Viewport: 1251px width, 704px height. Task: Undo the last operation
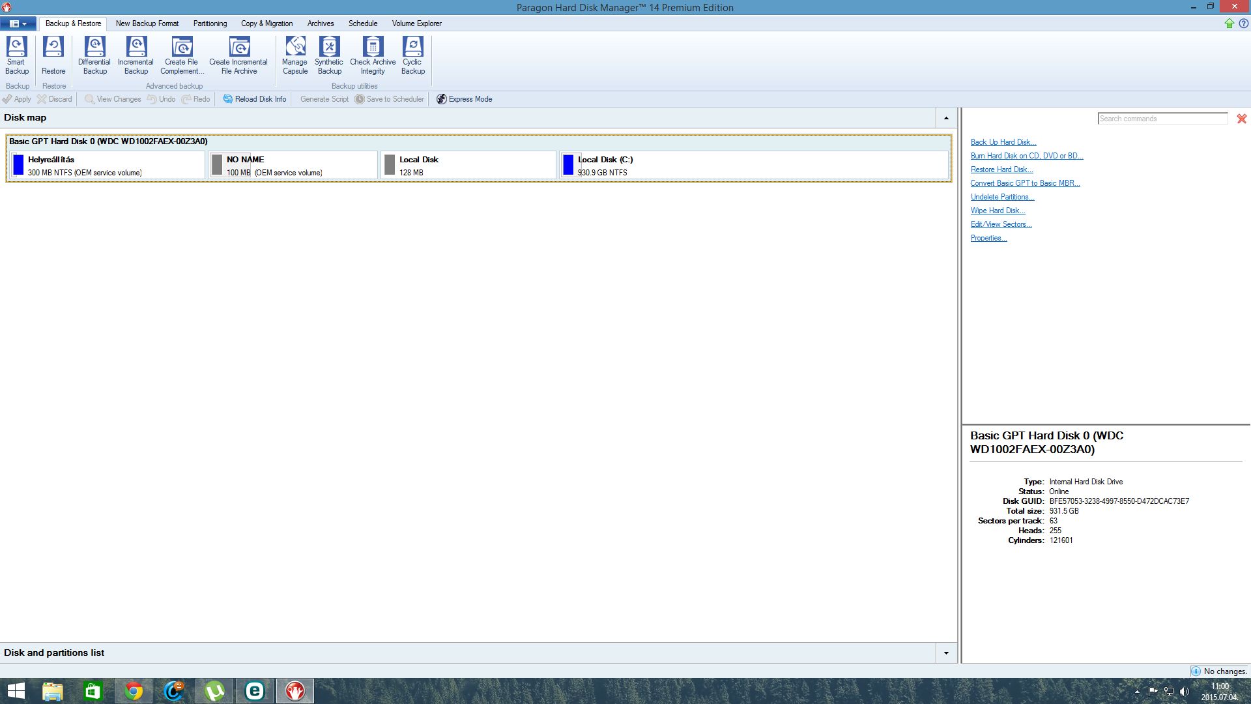(x=161, y=99)
